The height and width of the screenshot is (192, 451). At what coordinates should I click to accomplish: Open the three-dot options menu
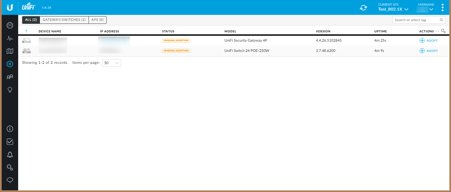point(442,7)
